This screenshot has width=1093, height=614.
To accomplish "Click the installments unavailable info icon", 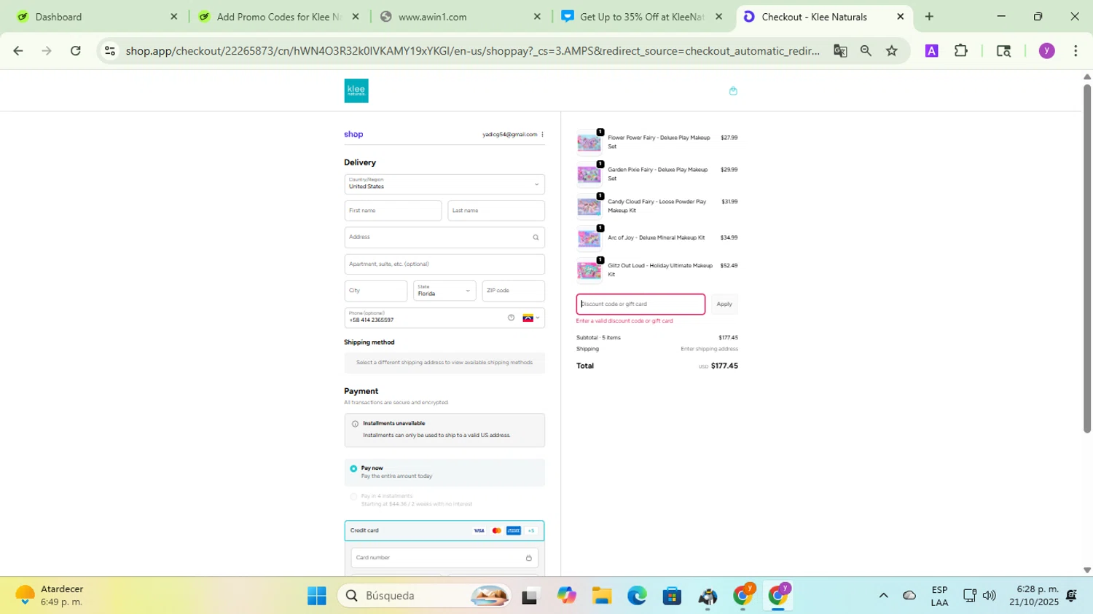I will [355, 424].
